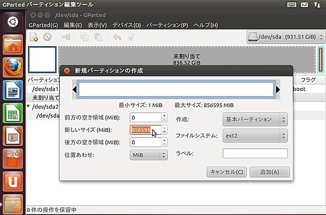Open the パーティション(P) menu
This screenshot has height=215, width=326.
[167, 25]
